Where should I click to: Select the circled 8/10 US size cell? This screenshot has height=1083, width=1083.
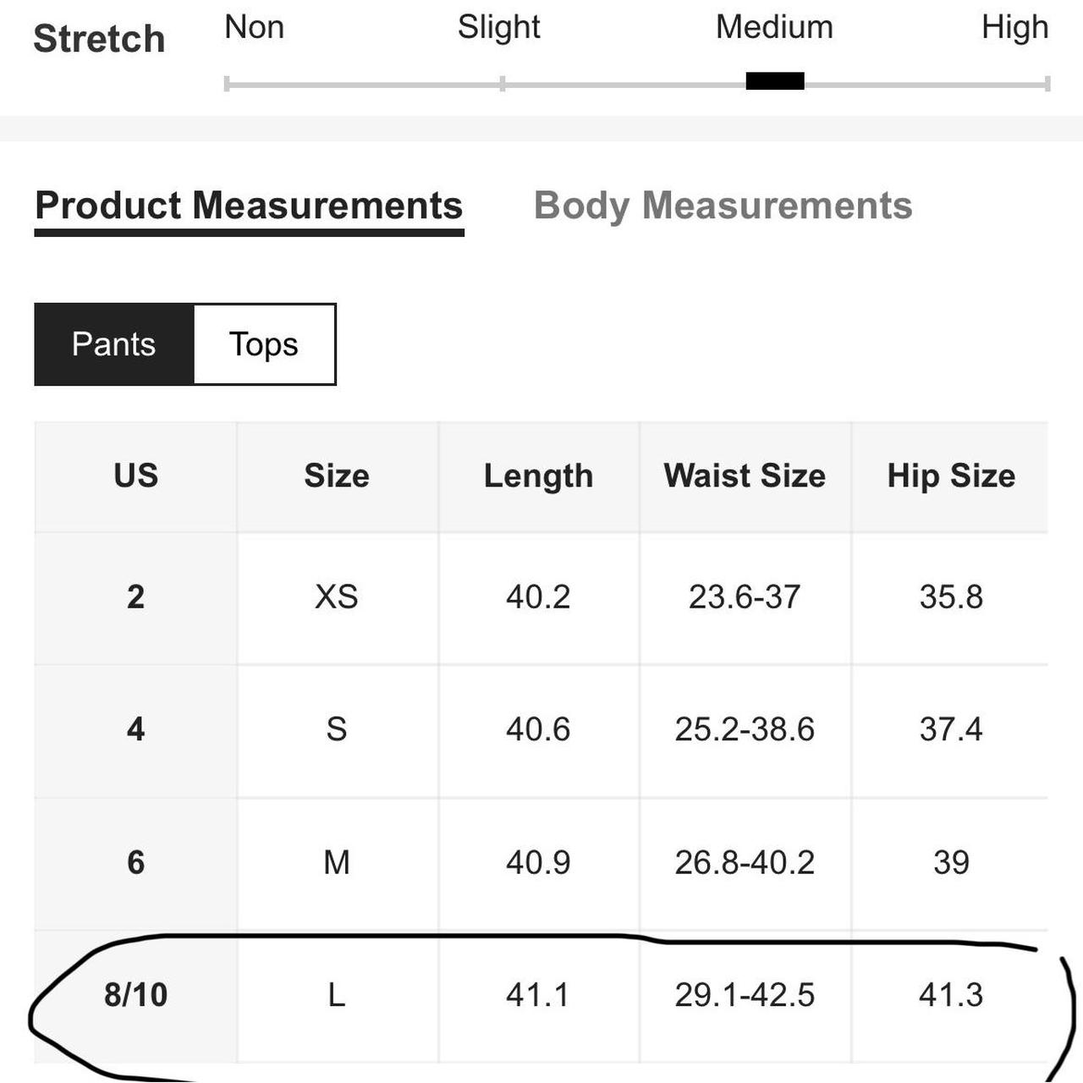pos(135,995)
